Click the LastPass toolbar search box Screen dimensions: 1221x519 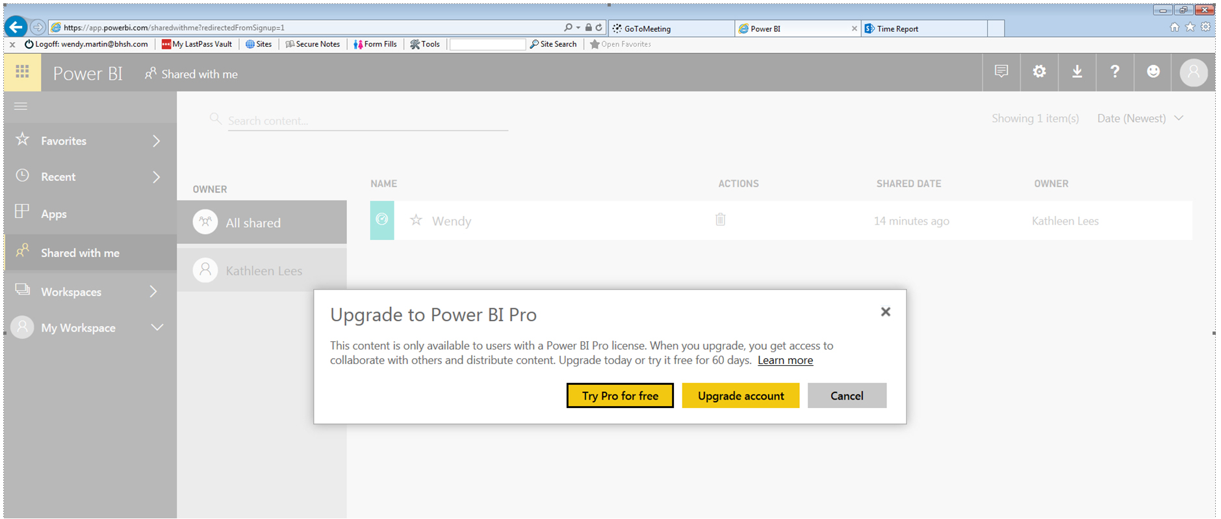pos(487,44)
